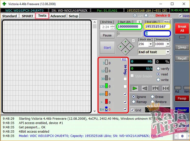
Task: Click the green 120 ms block indicator
Action: (106, 86)
